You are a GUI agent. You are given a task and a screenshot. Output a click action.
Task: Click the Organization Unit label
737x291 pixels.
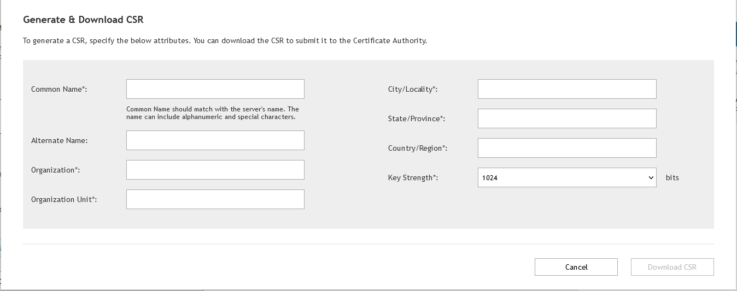(x=64, y=199)
